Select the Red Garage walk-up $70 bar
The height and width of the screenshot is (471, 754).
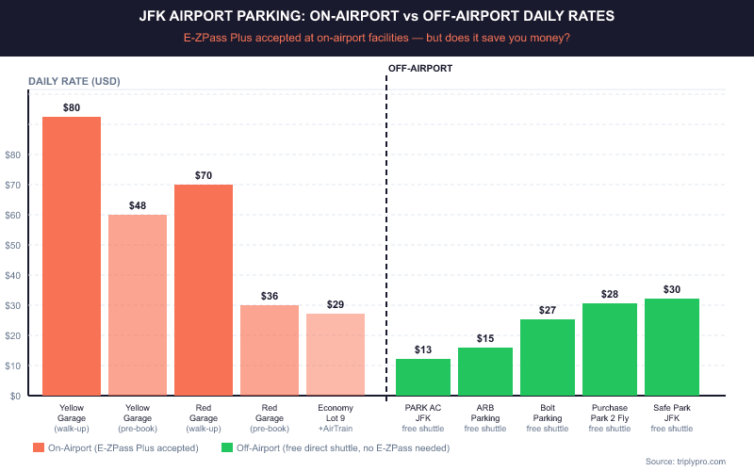click(204, 290)
